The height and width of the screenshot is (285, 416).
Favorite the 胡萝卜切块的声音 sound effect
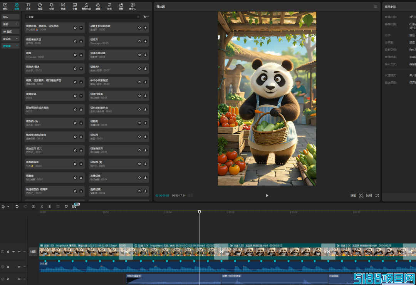pos(139,28)
